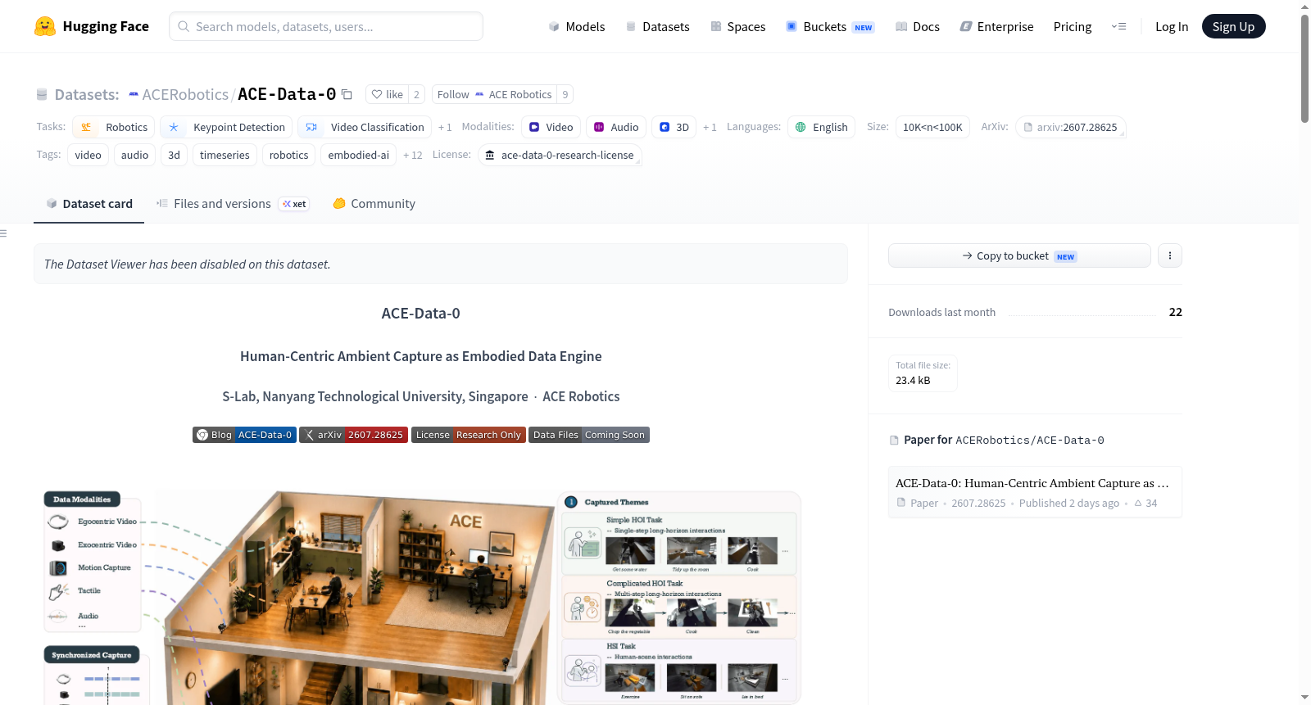Image resolution: width=1311 pixels, height=705 pixels.
Task: Click the embodied-ai tag
Action: (x=359, y=155)
